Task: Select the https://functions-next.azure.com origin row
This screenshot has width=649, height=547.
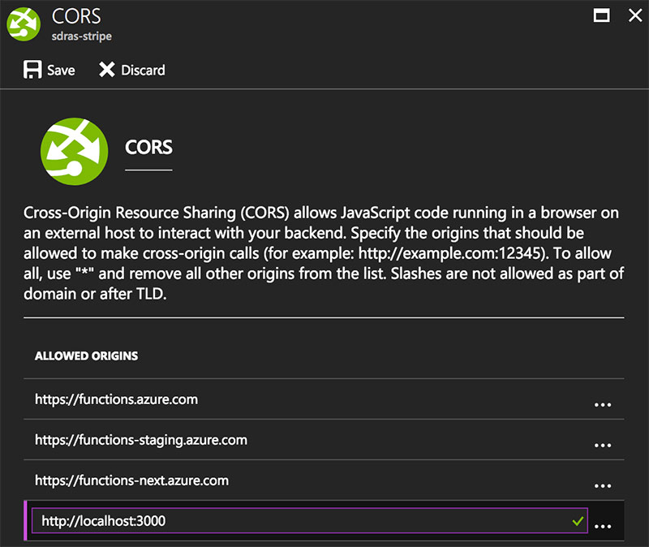Action: coord(324,480)
